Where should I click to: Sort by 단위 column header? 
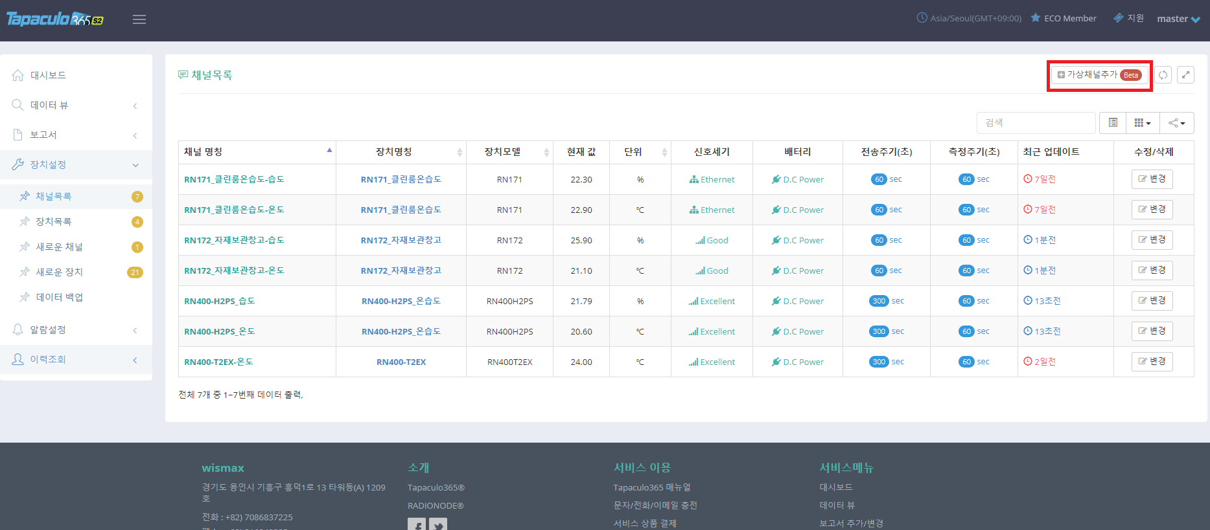tap(640, 152)
